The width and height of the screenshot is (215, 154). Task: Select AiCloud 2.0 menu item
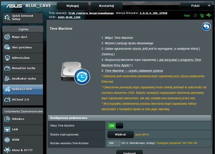click(x=23, y=100)
